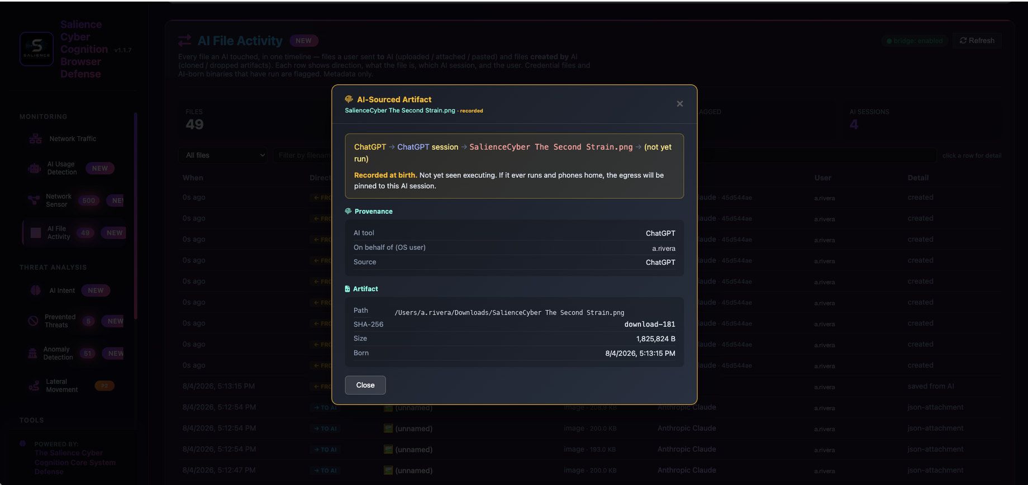The height and width of the screenshot is (485, 1028).
Task: Click the 500 badge on Network Sensor
Action: 88,201
